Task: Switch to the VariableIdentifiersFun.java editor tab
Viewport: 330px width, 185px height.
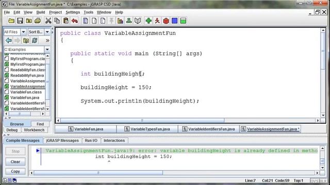Action: [x=208, y=129]
